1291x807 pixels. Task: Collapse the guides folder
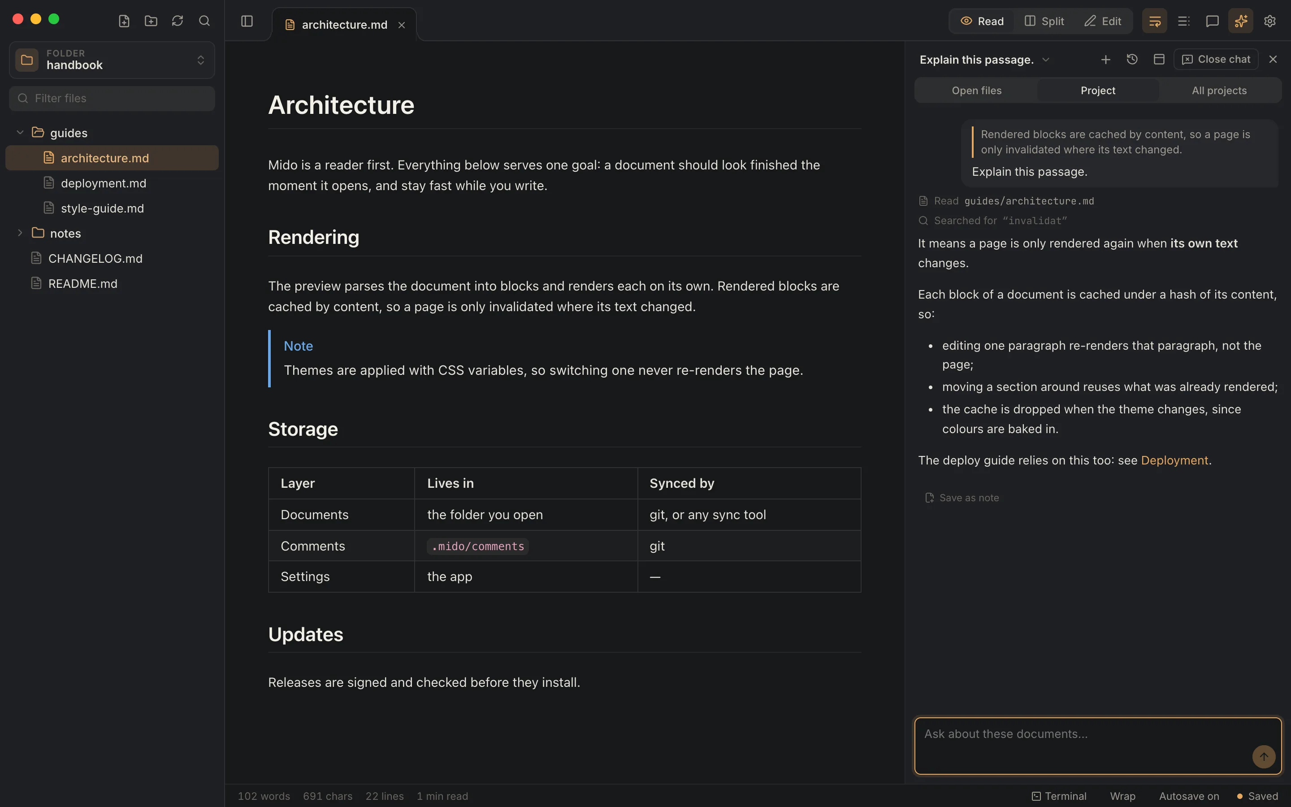tap(20, 132)
